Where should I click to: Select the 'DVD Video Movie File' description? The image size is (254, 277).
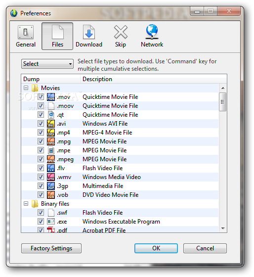click(111, 195)
